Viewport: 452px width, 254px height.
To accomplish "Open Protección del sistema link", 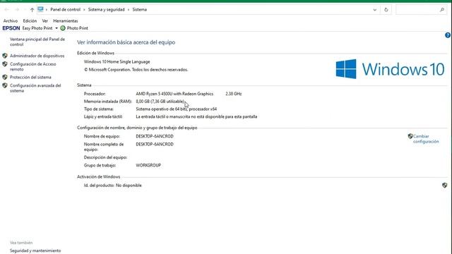I will [30, 77].
